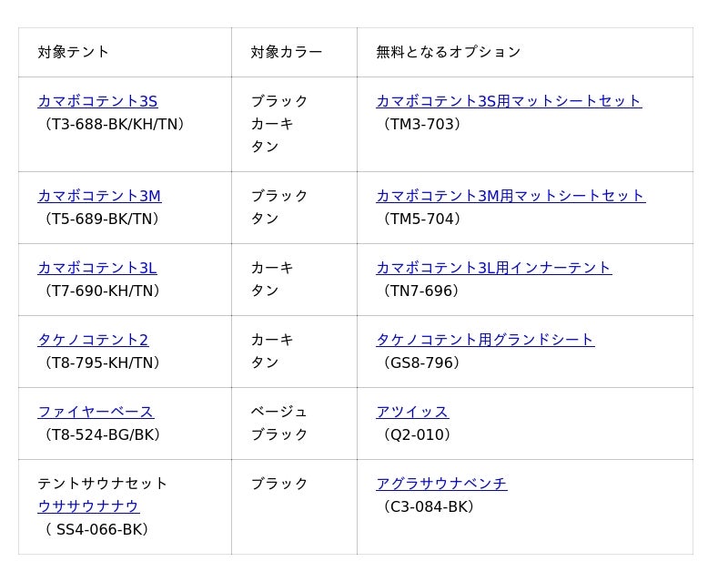Click カマボコテント3L用インナーテント link
The image size is (728, 582).
coord(493,268)
